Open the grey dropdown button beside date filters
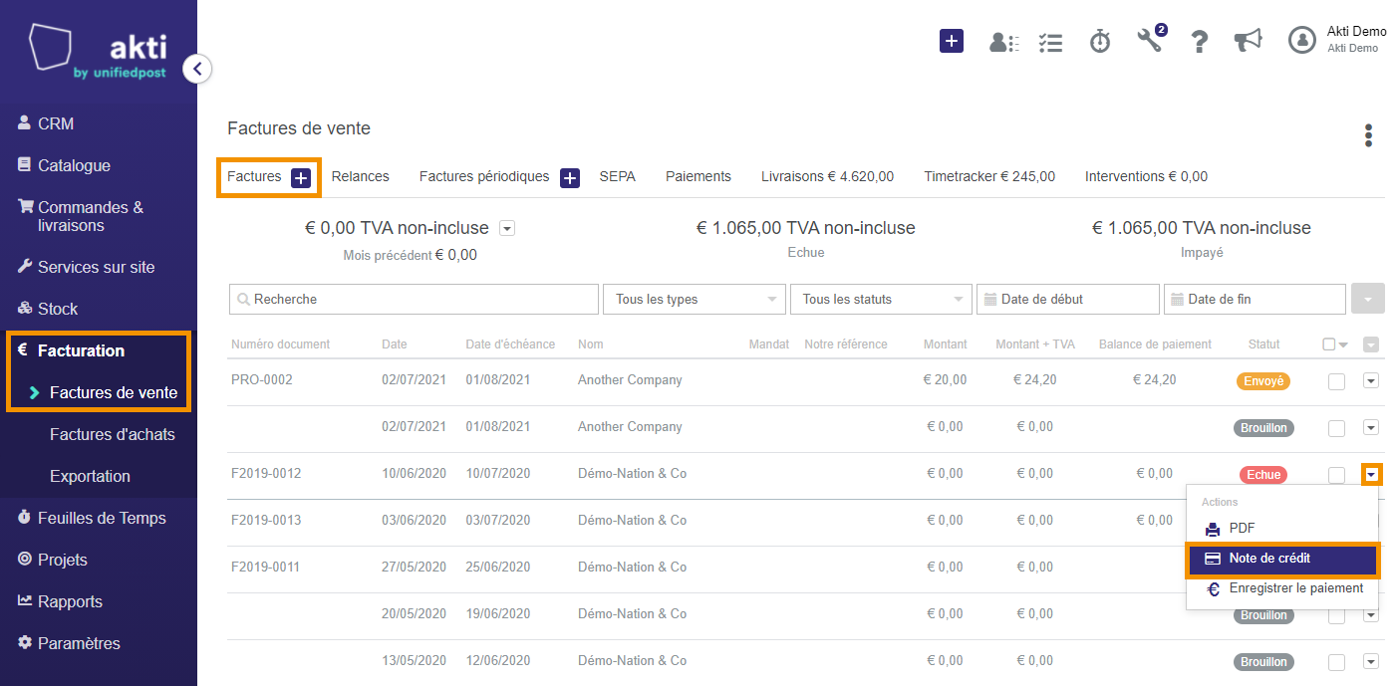1396x686 pixels. (x=1368, y=299)
